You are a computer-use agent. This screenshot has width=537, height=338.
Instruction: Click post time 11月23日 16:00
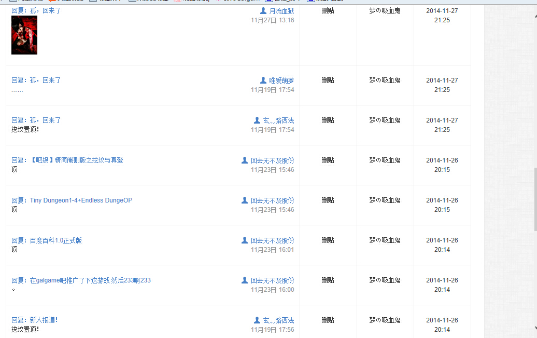point(272,290)
